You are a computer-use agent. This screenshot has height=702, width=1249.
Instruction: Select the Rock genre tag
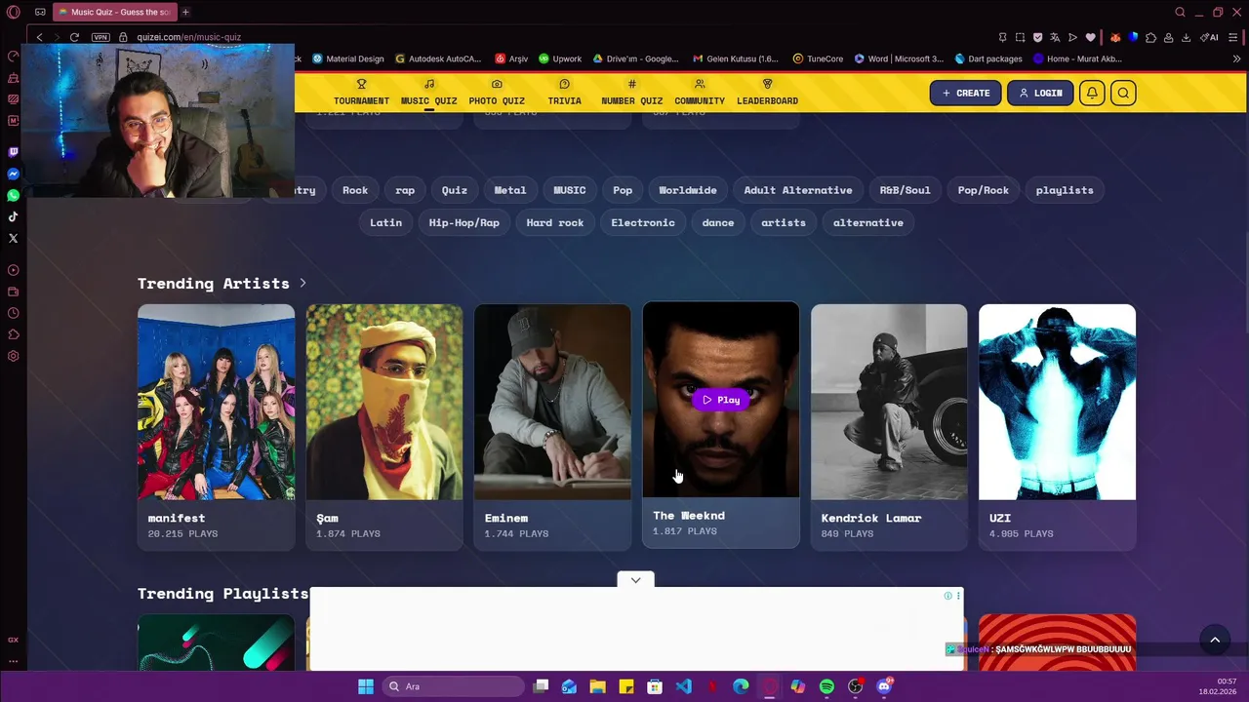(355, 190)
